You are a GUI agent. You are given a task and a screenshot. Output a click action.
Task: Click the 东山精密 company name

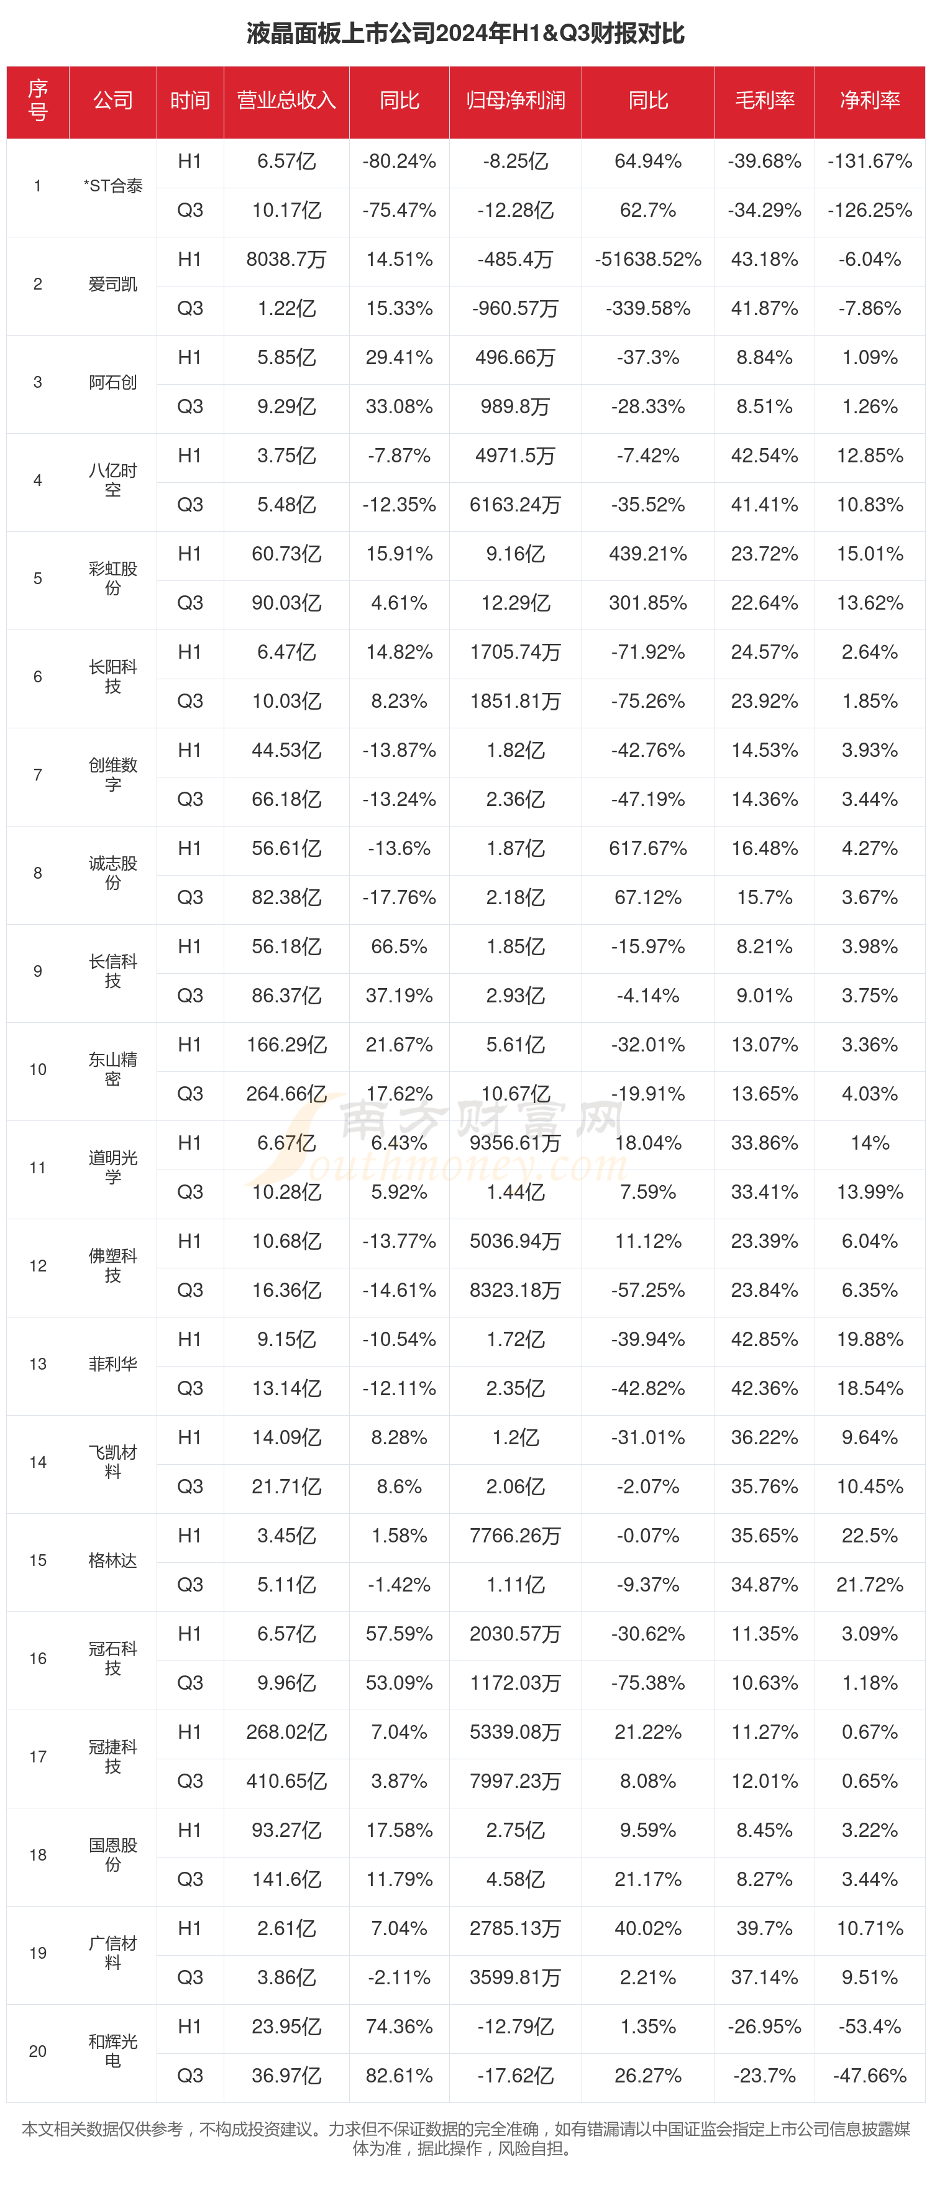113,1069
